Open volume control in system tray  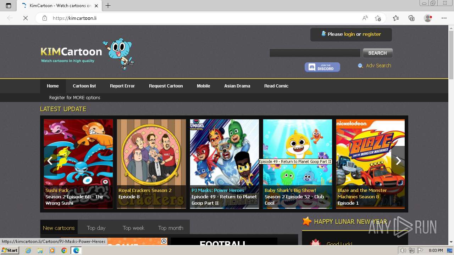pos(403,250)
